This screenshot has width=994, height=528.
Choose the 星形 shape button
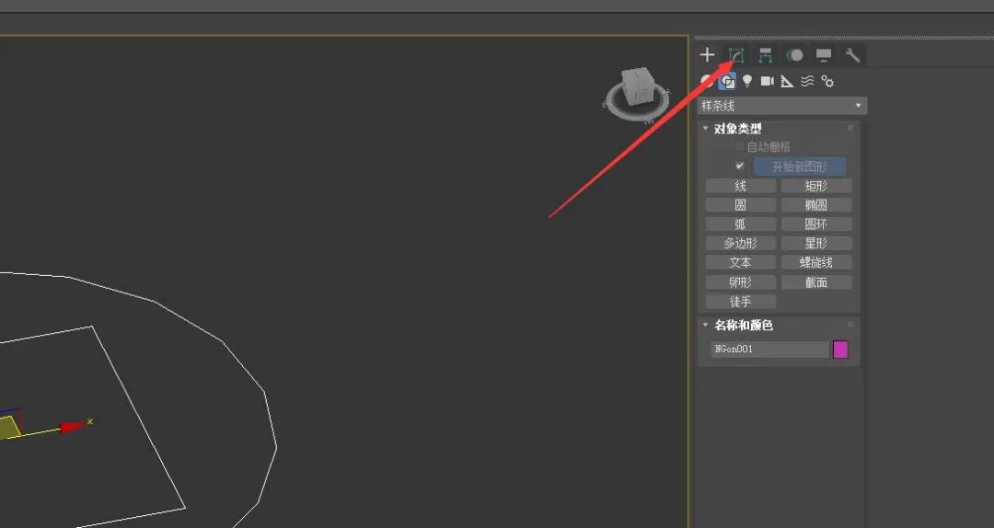(816, 244)
